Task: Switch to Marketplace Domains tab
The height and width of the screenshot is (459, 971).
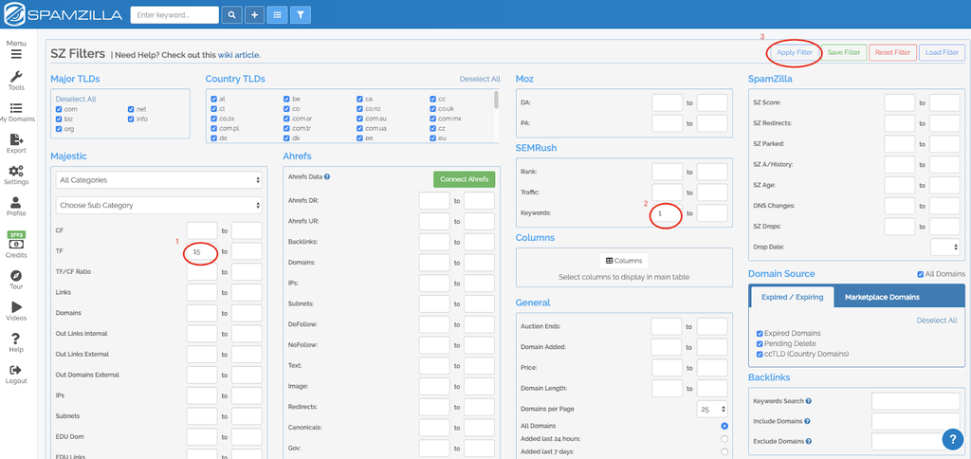Action: (882, 298)
